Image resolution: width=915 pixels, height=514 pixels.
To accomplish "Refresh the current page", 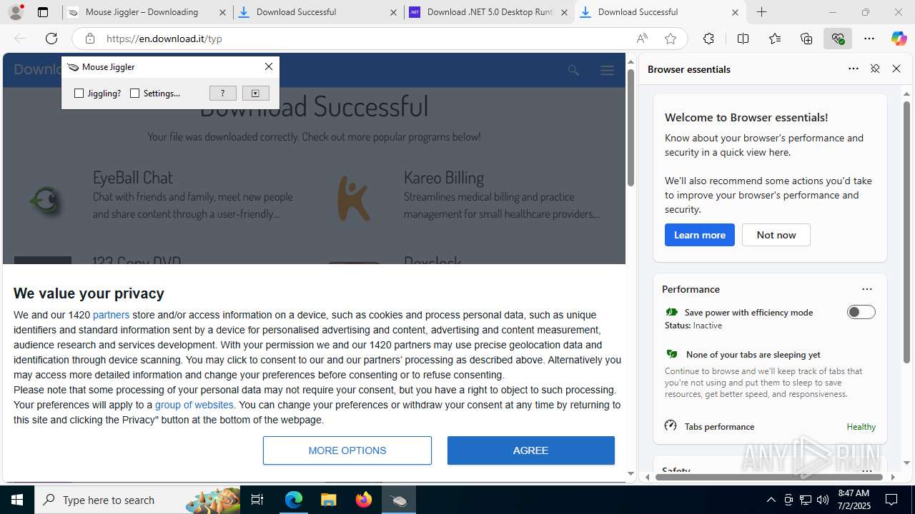I will pyautogui.click(x=51, y=39).
